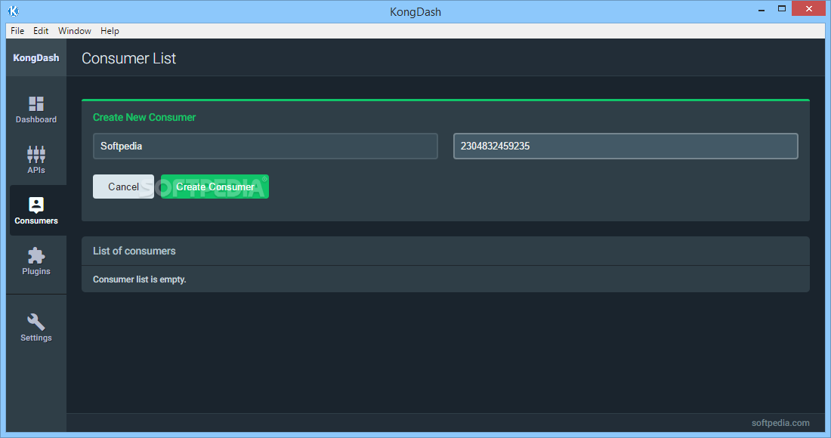Focus the username field containing Softpedia
Image resolution: width=831 pixels, height=438 pixels.
click(265, 147)
